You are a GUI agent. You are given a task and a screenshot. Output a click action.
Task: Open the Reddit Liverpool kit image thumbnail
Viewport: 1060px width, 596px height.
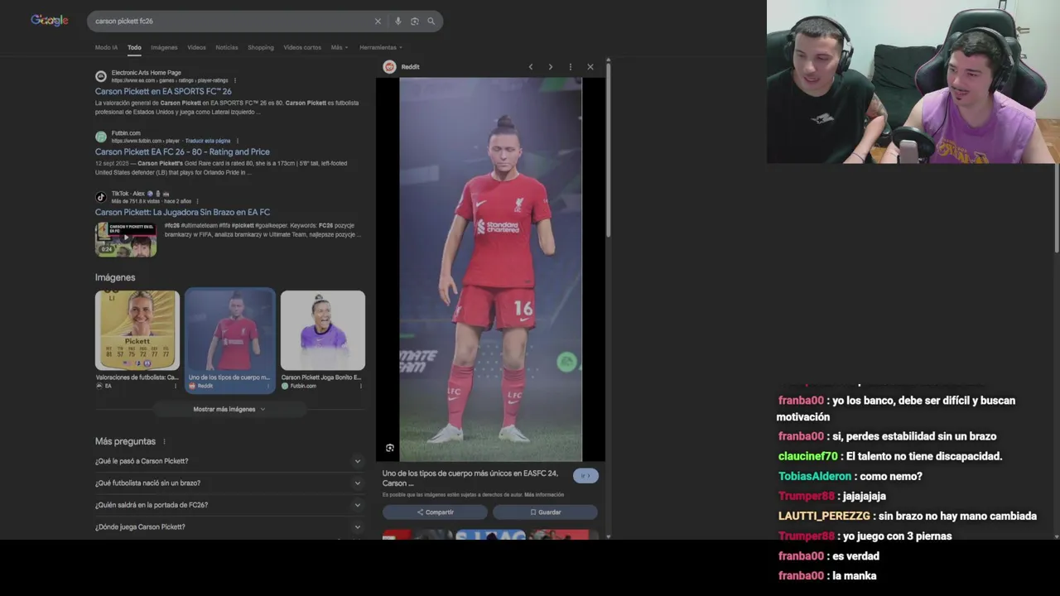[x=230, y=330]
